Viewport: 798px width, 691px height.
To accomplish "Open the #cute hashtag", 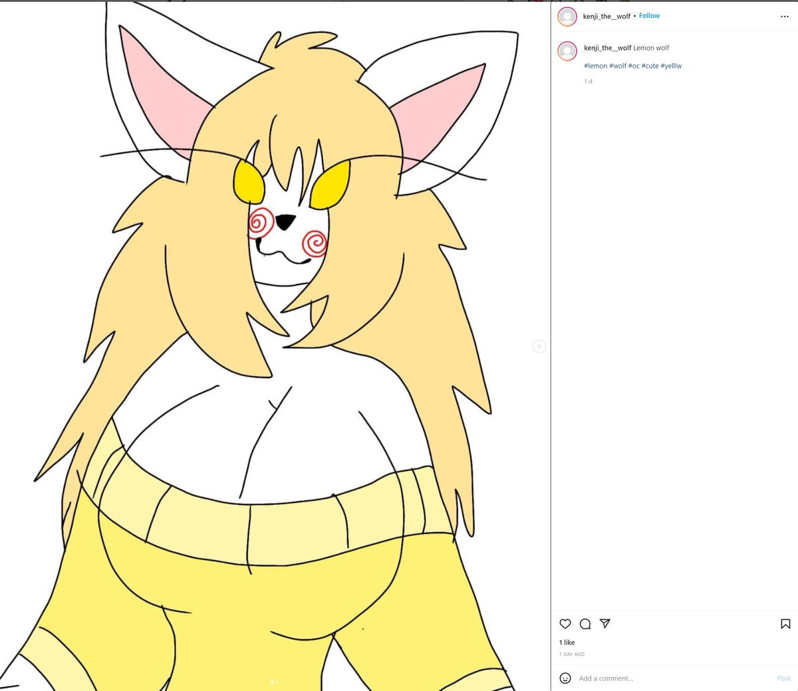I will click(650, 66).
